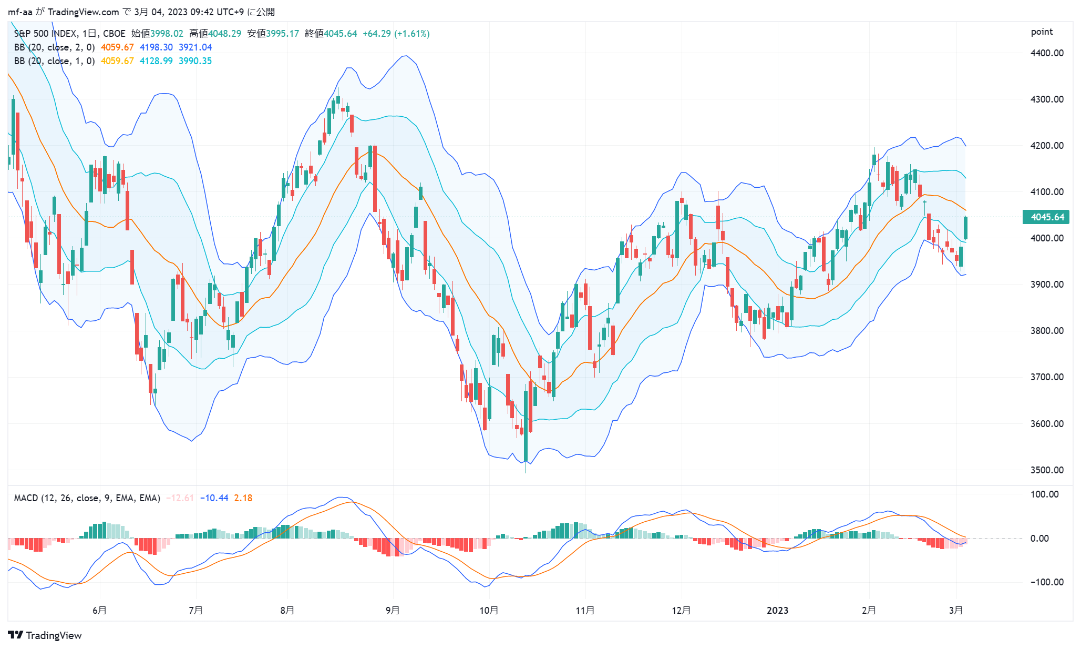This screenshot has width=1081, height=649.
Task: Click the 3900.00 price axis label
Action: click(x=1047, y=285)
